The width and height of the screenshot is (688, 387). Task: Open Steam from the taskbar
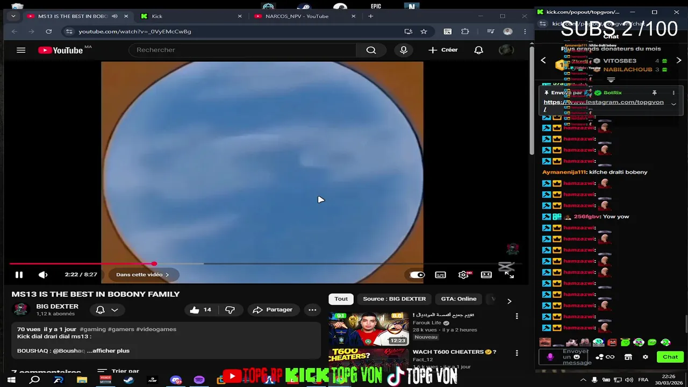[128, 380]
